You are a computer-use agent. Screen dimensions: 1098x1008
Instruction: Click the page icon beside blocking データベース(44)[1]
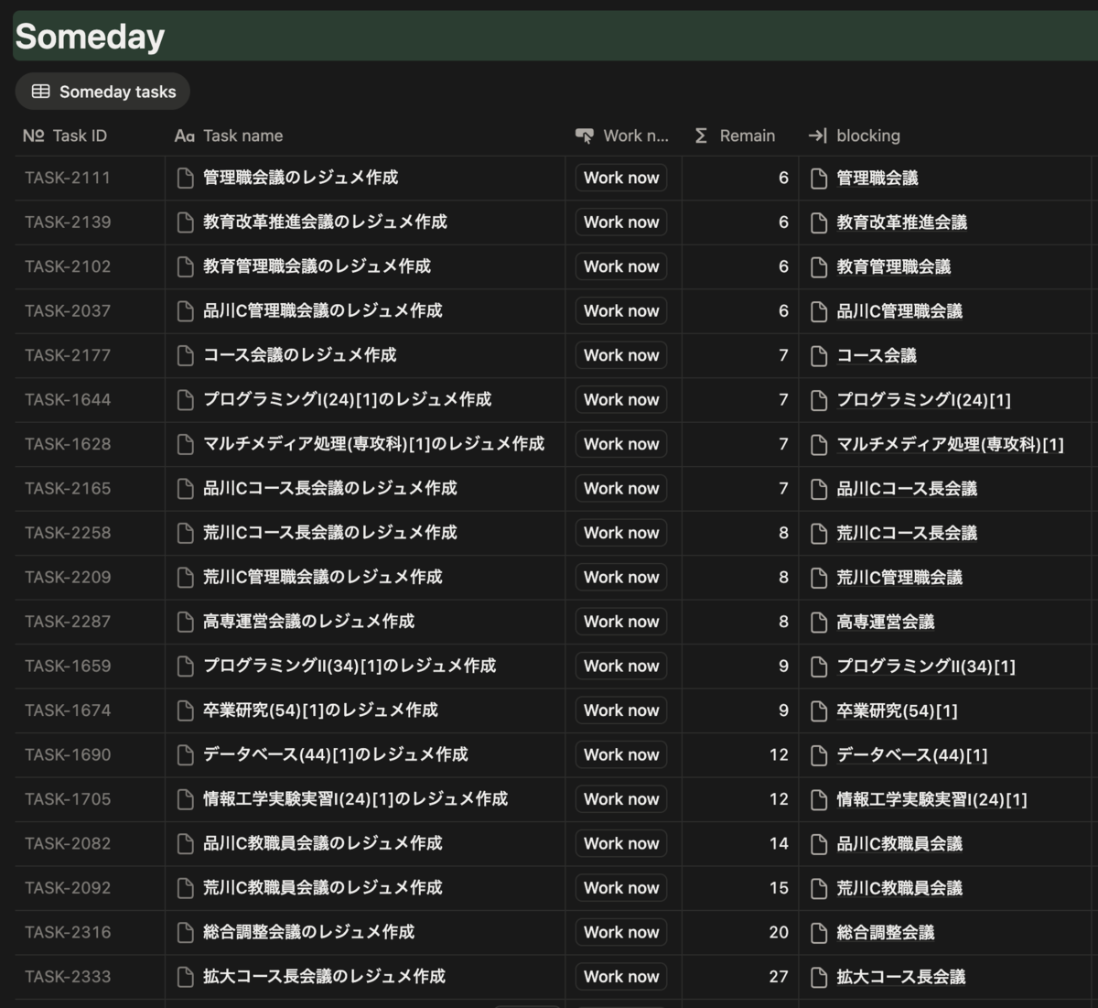coord(819,755)
